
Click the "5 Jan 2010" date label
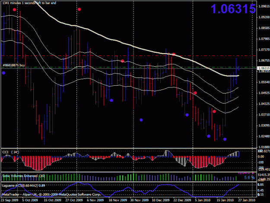click(x=203, y=200)
